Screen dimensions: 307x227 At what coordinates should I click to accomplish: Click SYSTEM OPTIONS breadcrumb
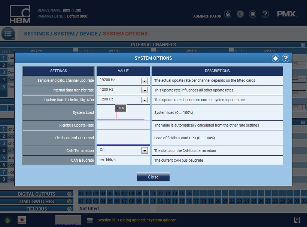(125, 34)
